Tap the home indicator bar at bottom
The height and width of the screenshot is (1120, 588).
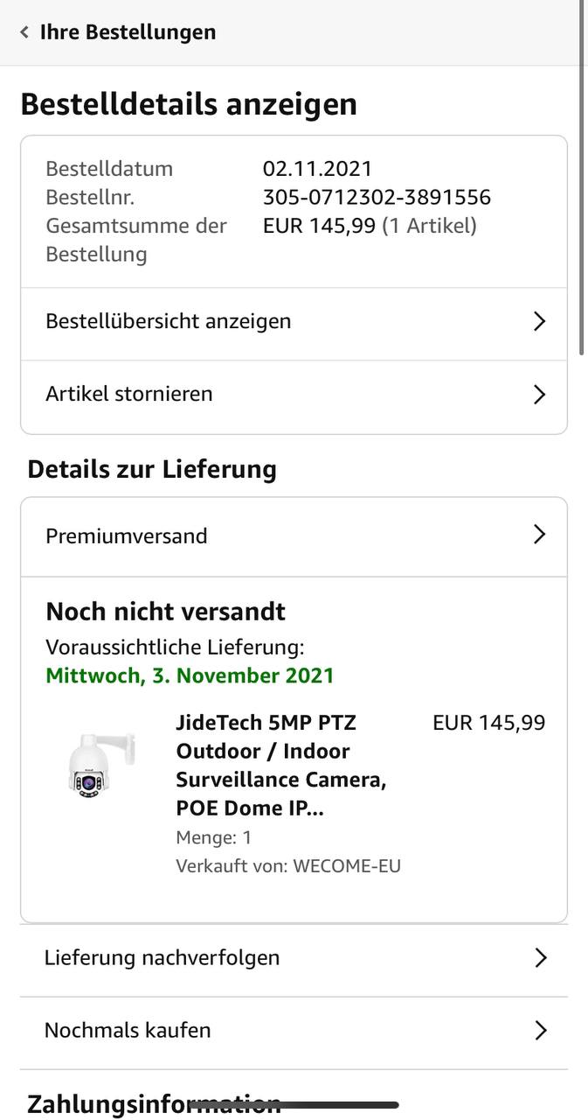point(294,1105)
